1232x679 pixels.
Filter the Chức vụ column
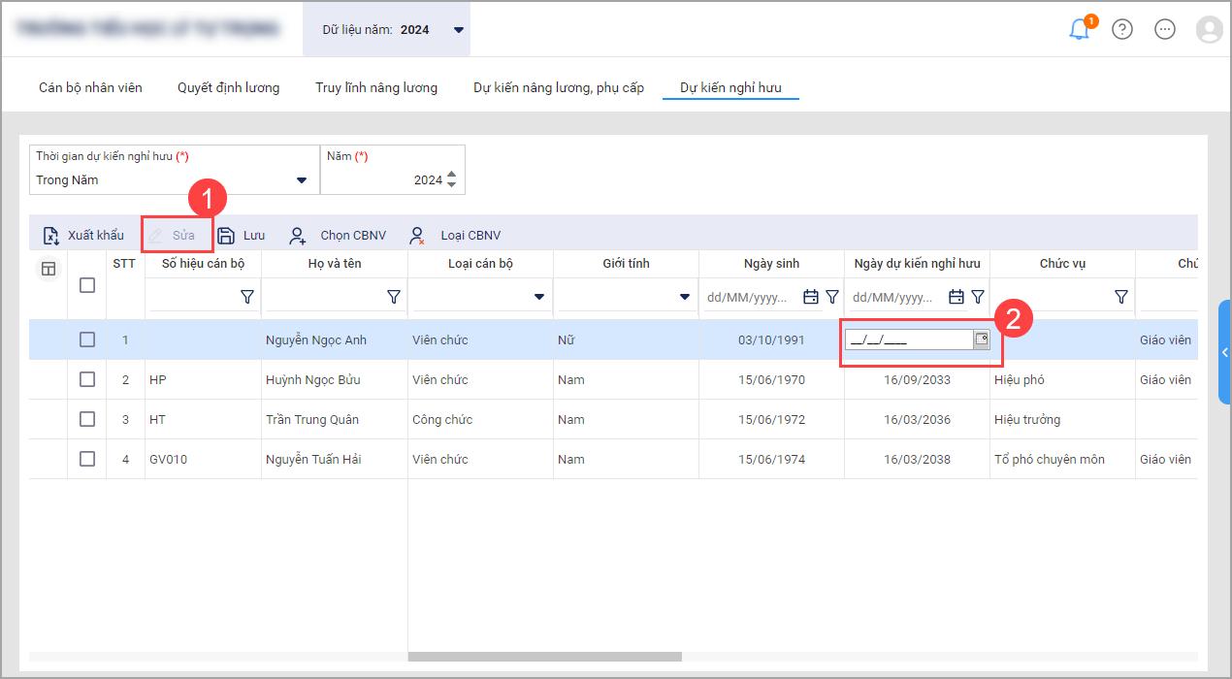pyautogui.click(x=1121, y=297)
